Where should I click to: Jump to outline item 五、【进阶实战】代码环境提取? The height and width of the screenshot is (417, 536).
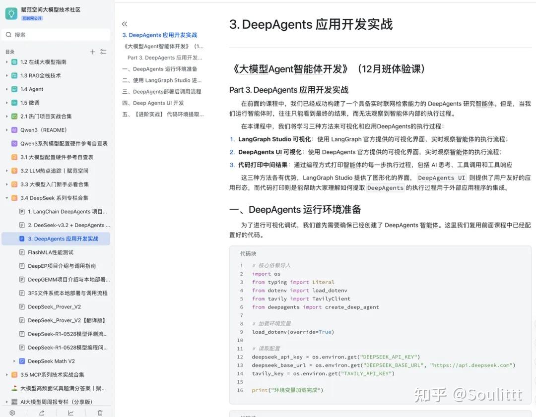coord(163,114)
